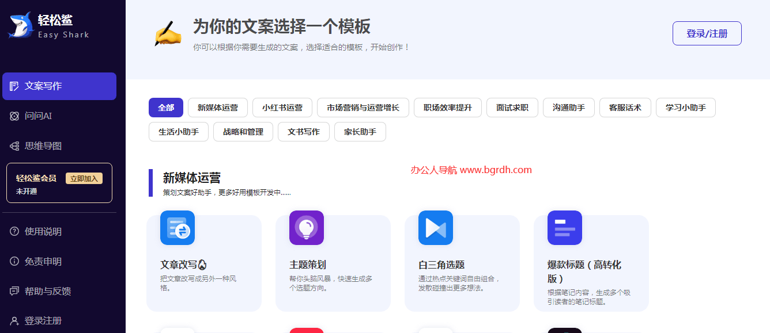Click the 登录注册 person icon in sidebar
The height and width of the screenshot is (333, 770).
tap(15, 320)
